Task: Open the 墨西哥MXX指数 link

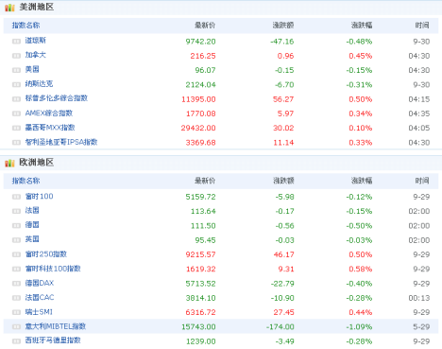Action: pyautogui.click(x=50, y=128)
